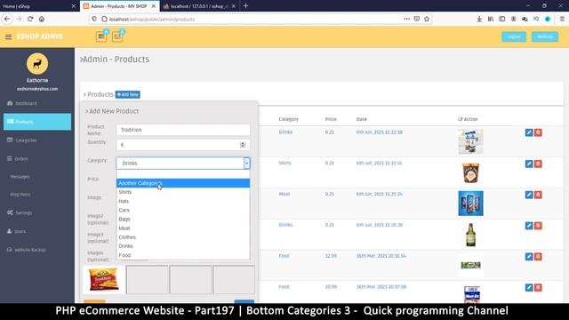Click the Shirts category link in table
The height and width of the screenshot is (320, 569).
click(284, 163)
